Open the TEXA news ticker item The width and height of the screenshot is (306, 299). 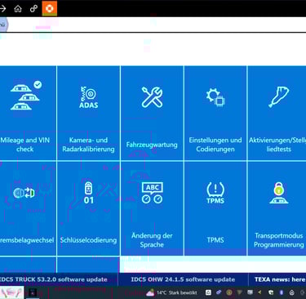[280, 279]
